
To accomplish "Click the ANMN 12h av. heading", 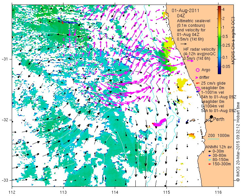I will point(219,147).
